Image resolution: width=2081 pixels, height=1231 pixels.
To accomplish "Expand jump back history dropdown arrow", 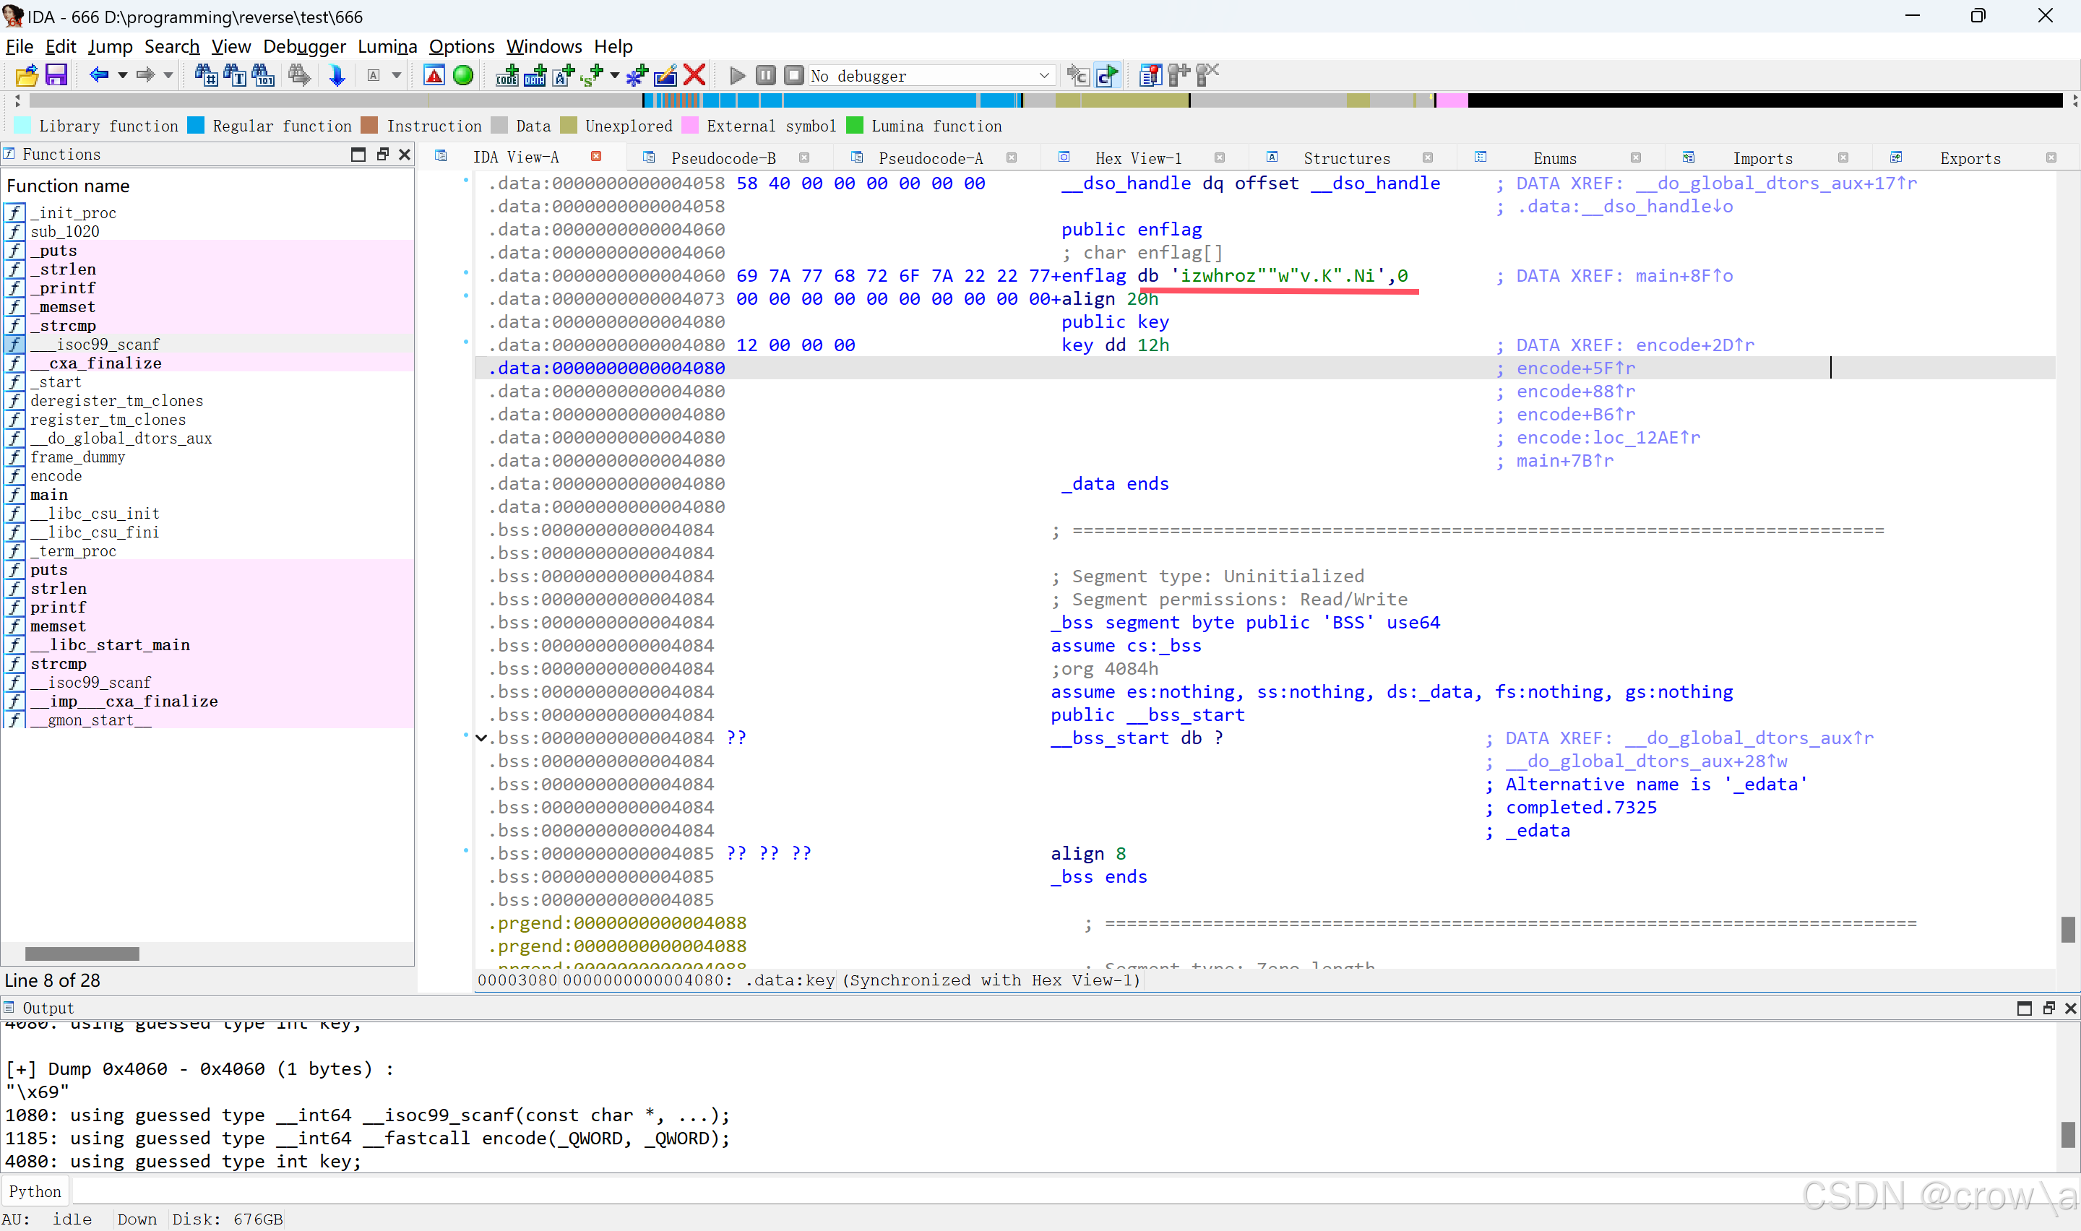I will [123, 75].
